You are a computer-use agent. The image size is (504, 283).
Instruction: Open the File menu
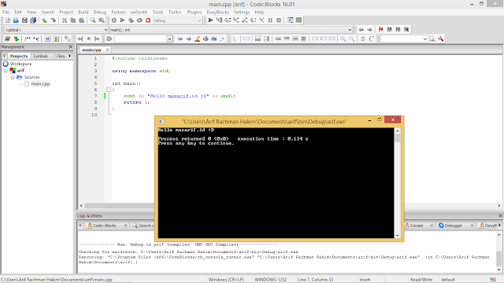tap(6, 12)
